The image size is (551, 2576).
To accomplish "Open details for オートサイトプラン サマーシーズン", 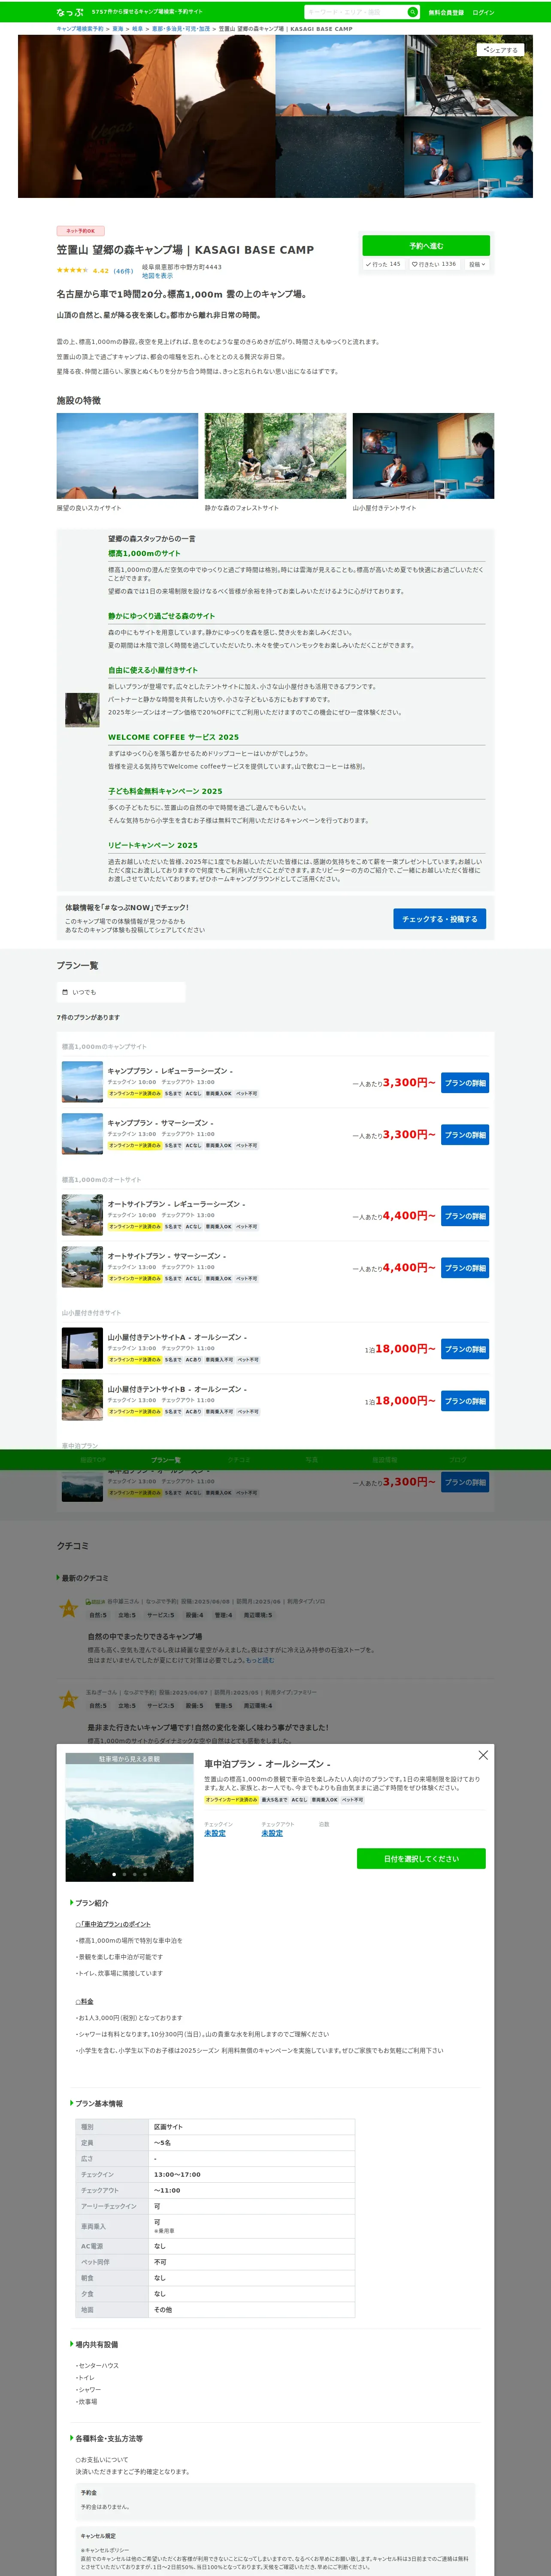I will [465, 1268].
